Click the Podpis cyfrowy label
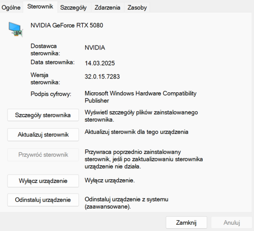 [x=51, y=94]
